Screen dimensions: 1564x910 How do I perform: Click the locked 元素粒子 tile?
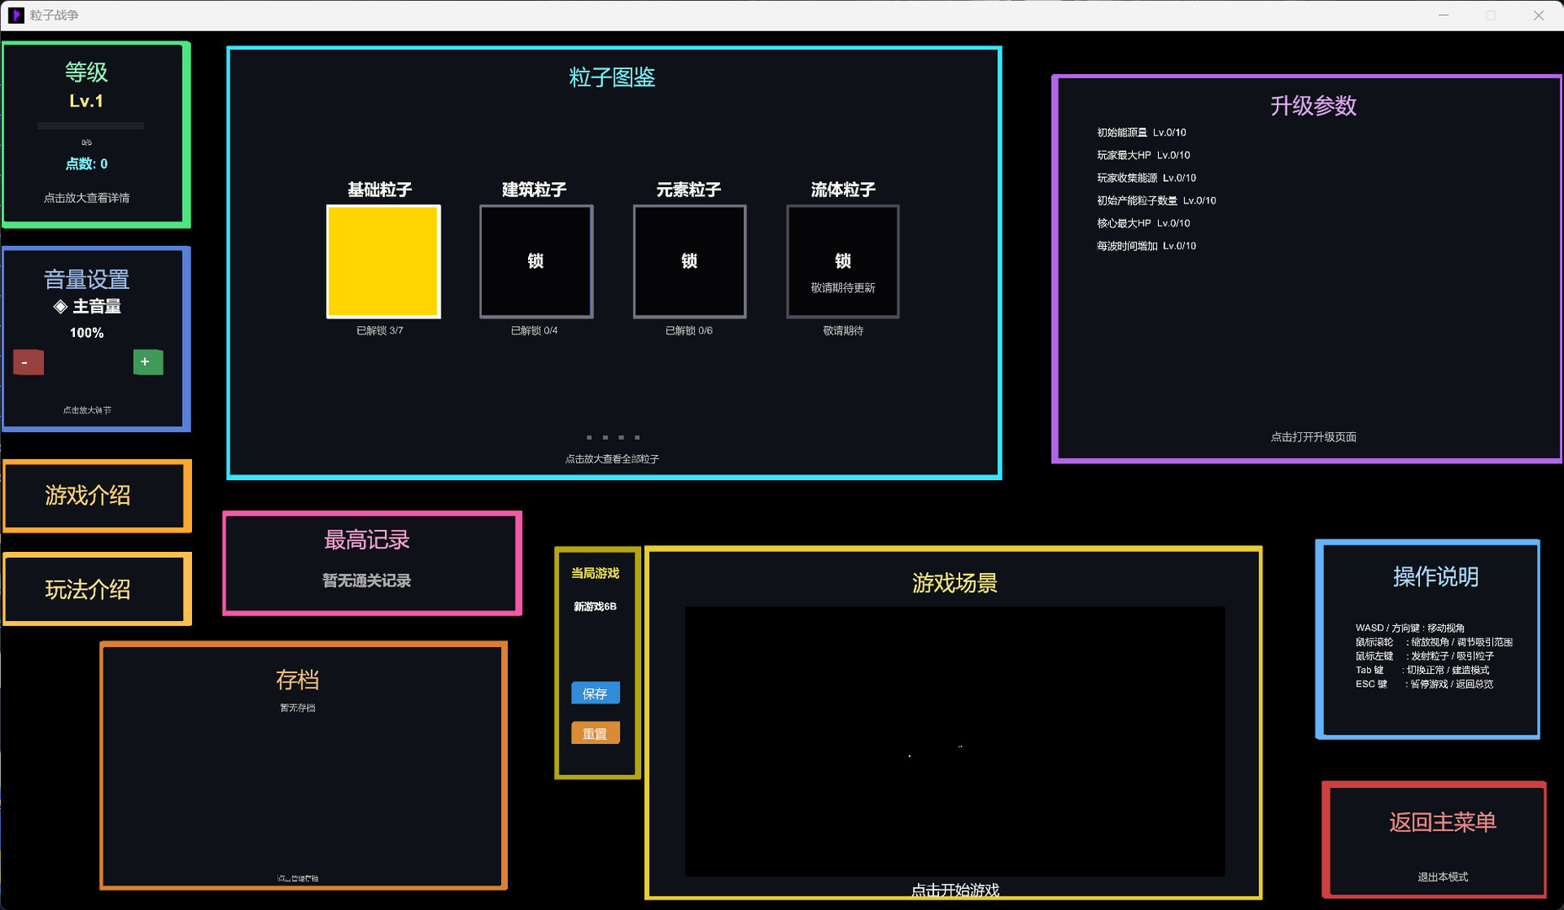tap(690, 261)
